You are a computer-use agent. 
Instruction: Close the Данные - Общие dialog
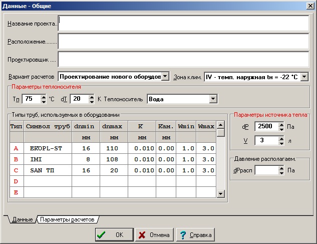pos(310,6)
